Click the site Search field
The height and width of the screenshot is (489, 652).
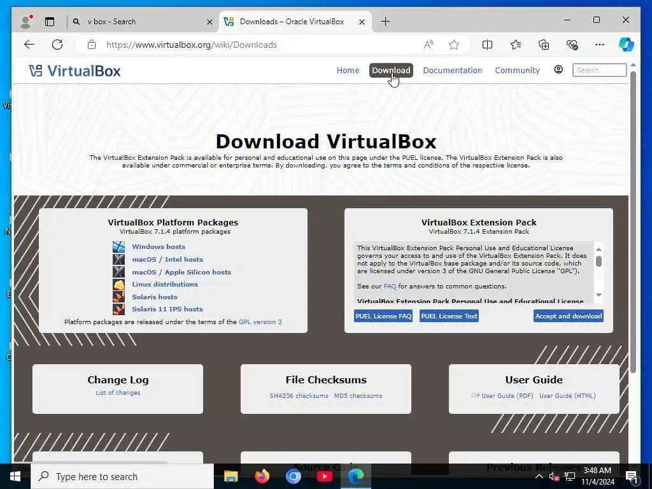coord(599,70)
